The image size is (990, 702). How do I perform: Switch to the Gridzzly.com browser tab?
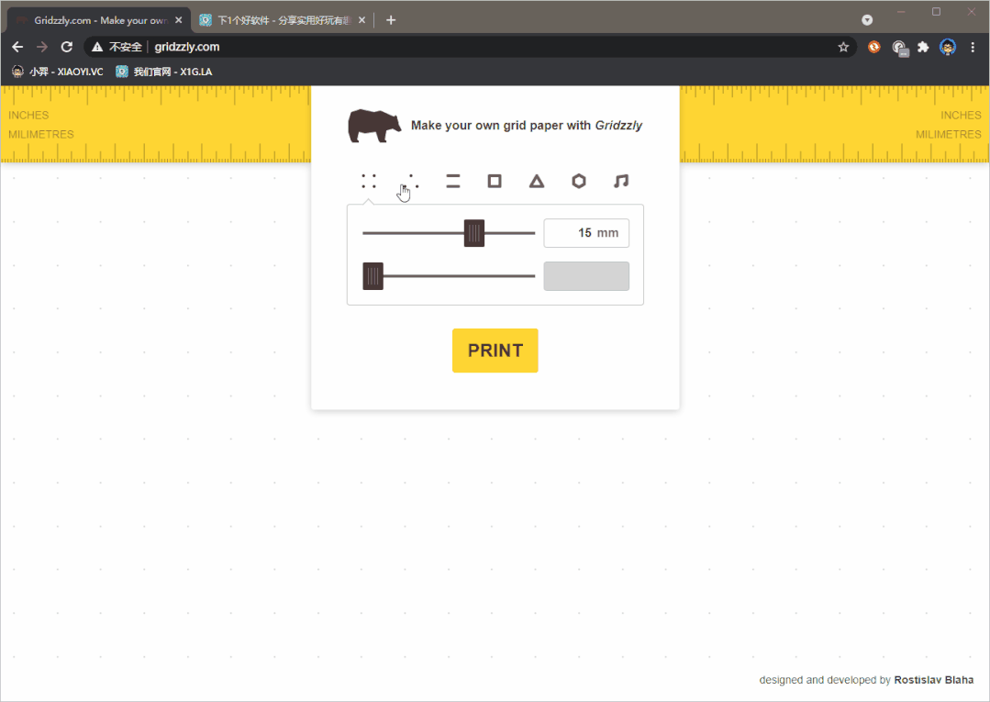tap(98, 20)
